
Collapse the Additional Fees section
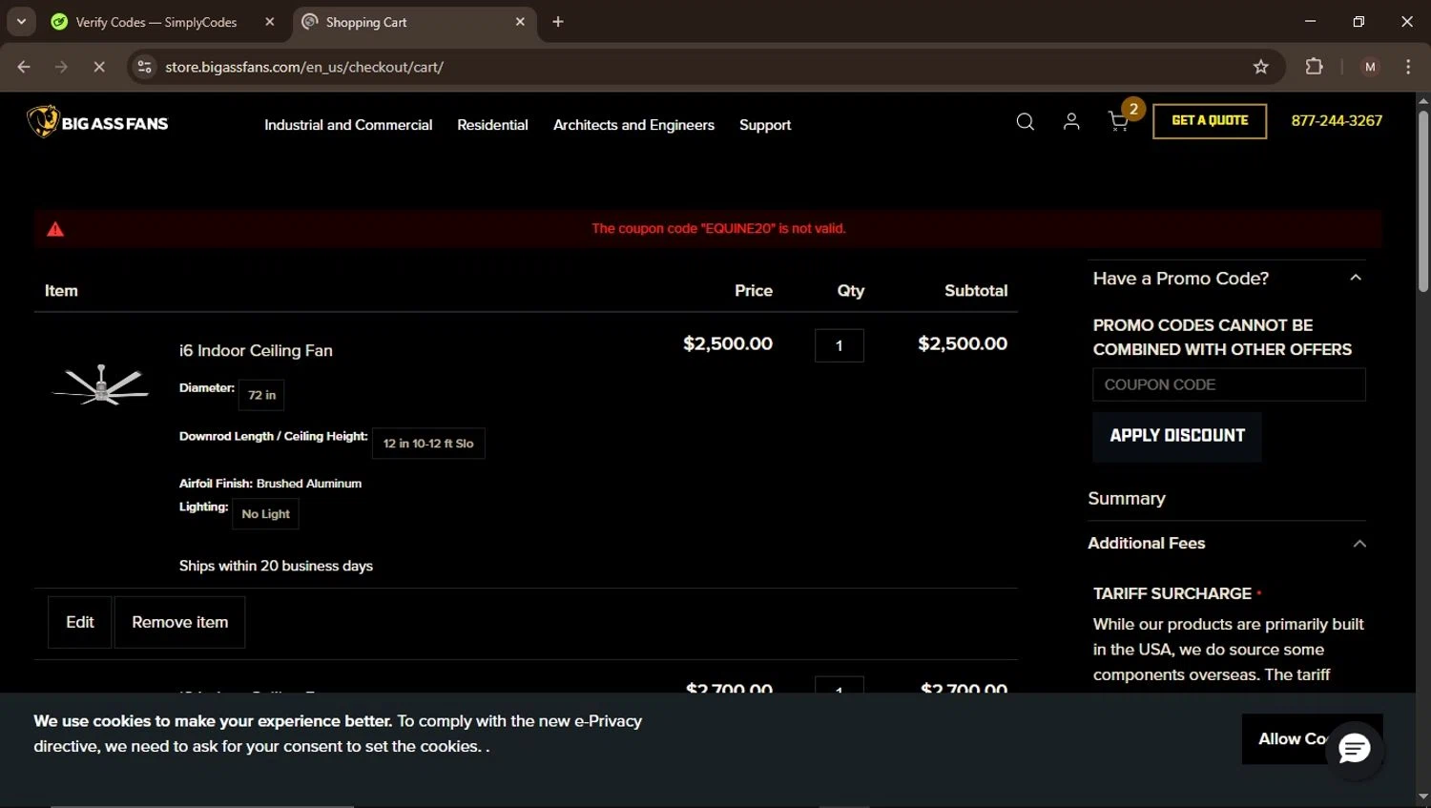(x=1359, y=544)
